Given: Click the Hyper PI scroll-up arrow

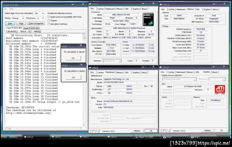Looking at the screenshot, I should point(84,35).
